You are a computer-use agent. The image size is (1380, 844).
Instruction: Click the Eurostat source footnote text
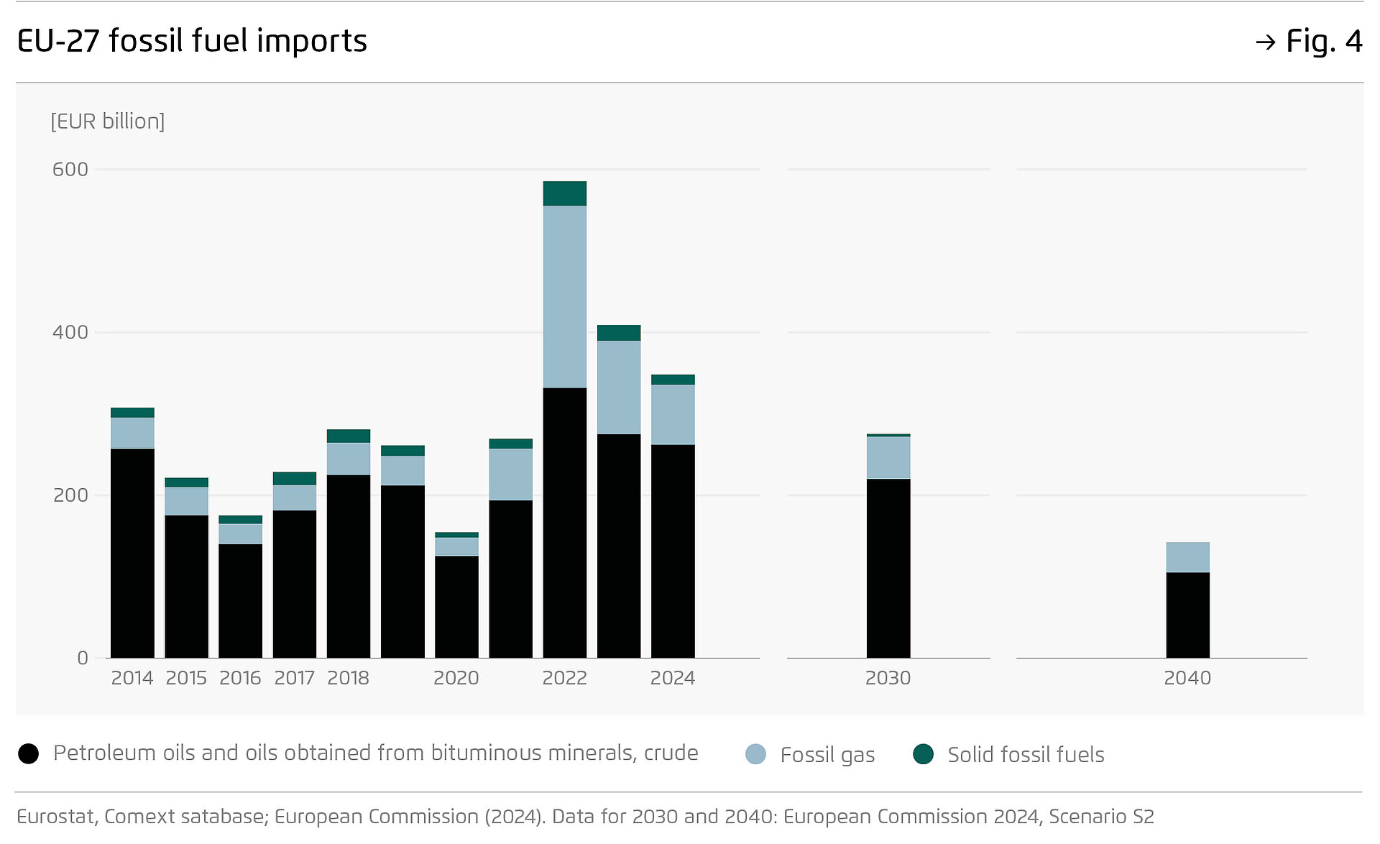[x=584, y=817]
